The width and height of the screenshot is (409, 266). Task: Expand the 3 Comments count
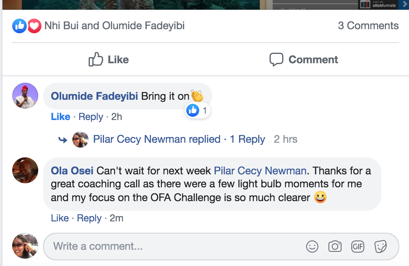[368, 26]
